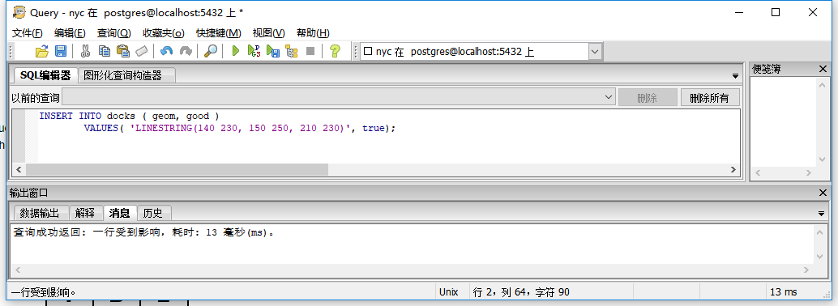Open the 收藏夹(o) menu
Image resolution: width=838 pixels, height=306 pixels.
(164, 33)
